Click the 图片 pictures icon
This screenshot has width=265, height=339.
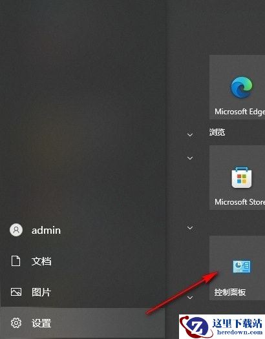(x=16, y=292)
